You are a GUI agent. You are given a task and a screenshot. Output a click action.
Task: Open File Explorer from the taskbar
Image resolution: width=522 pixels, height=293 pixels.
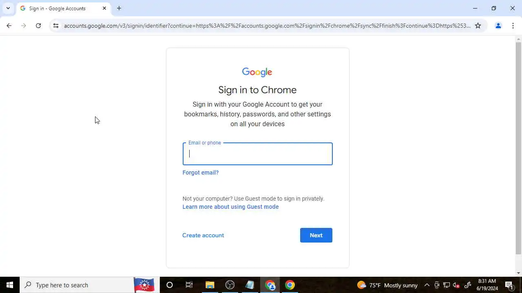210,285
